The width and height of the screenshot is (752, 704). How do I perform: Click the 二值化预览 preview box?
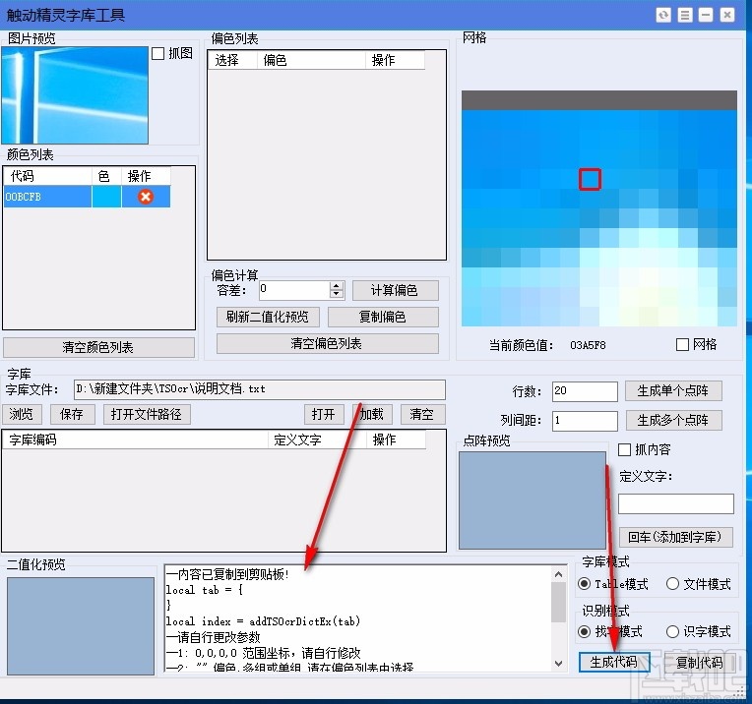coord(81,626)
